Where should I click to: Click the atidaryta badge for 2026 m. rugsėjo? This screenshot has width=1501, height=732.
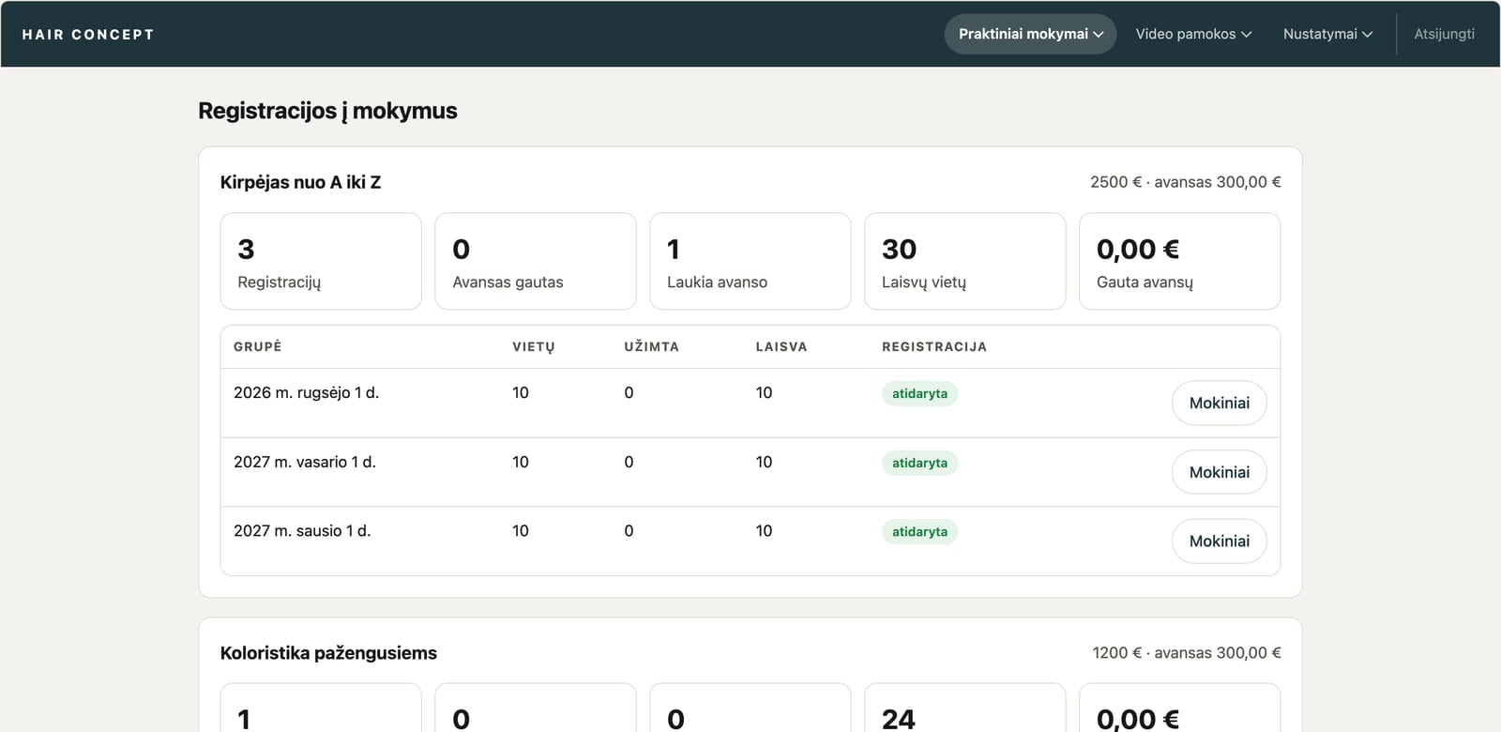tap(919, 393)
